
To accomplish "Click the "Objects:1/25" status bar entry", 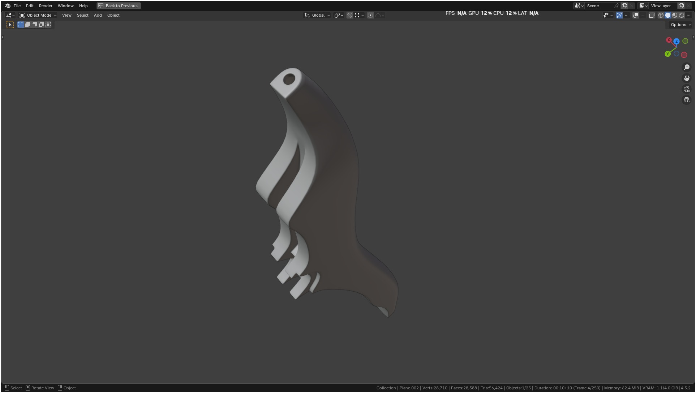I will 518,388.
